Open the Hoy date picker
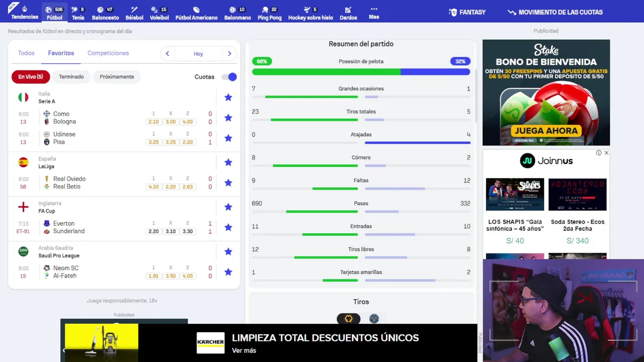Screen dimensions: 644x362 tap(198, 53)
